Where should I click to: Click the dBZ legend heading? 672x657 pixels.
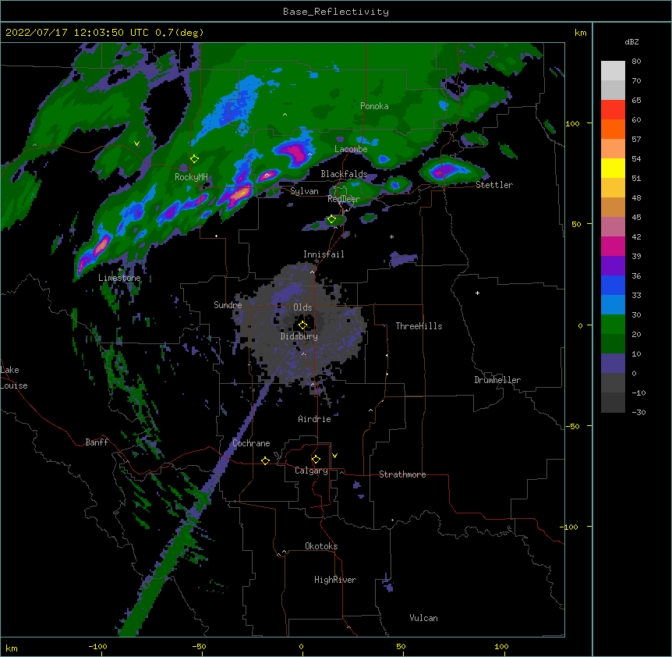631,41
